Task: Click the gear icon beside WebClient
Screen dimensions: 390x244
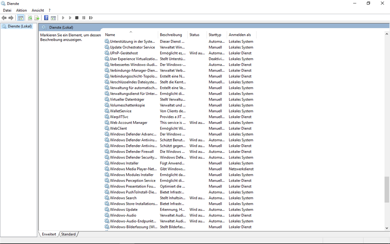Action: (107, 128)
